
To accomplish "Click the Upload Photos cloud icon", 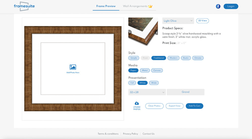I will coord(137,103).
